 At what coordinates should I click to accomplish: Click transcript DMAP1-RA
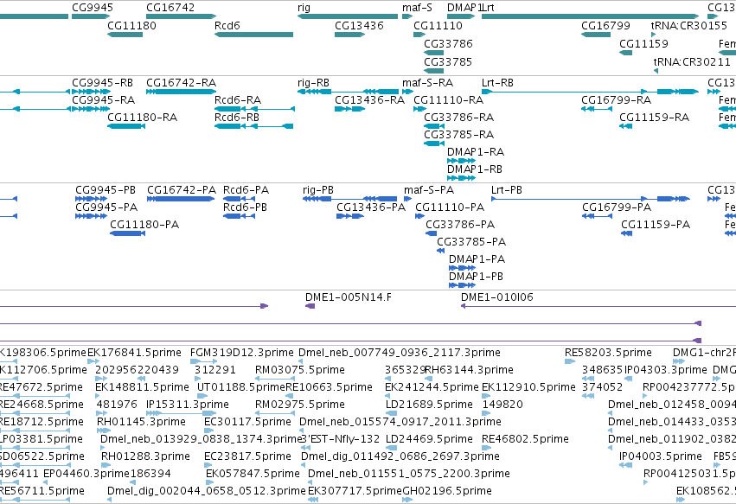point(476,152)
